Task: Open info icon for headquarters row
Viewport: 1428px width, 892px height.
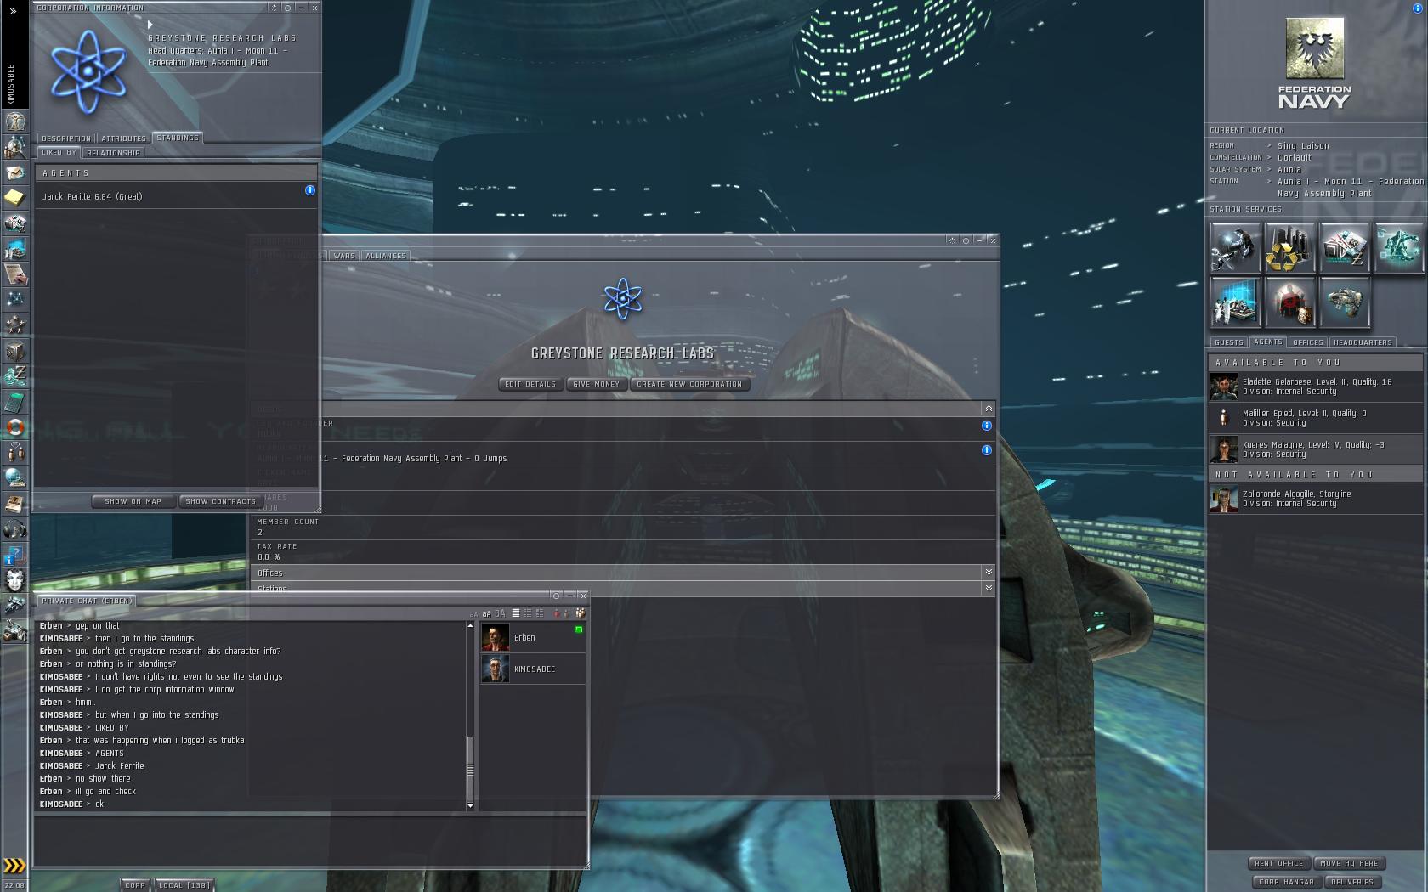Action: [x=987, y=450]
